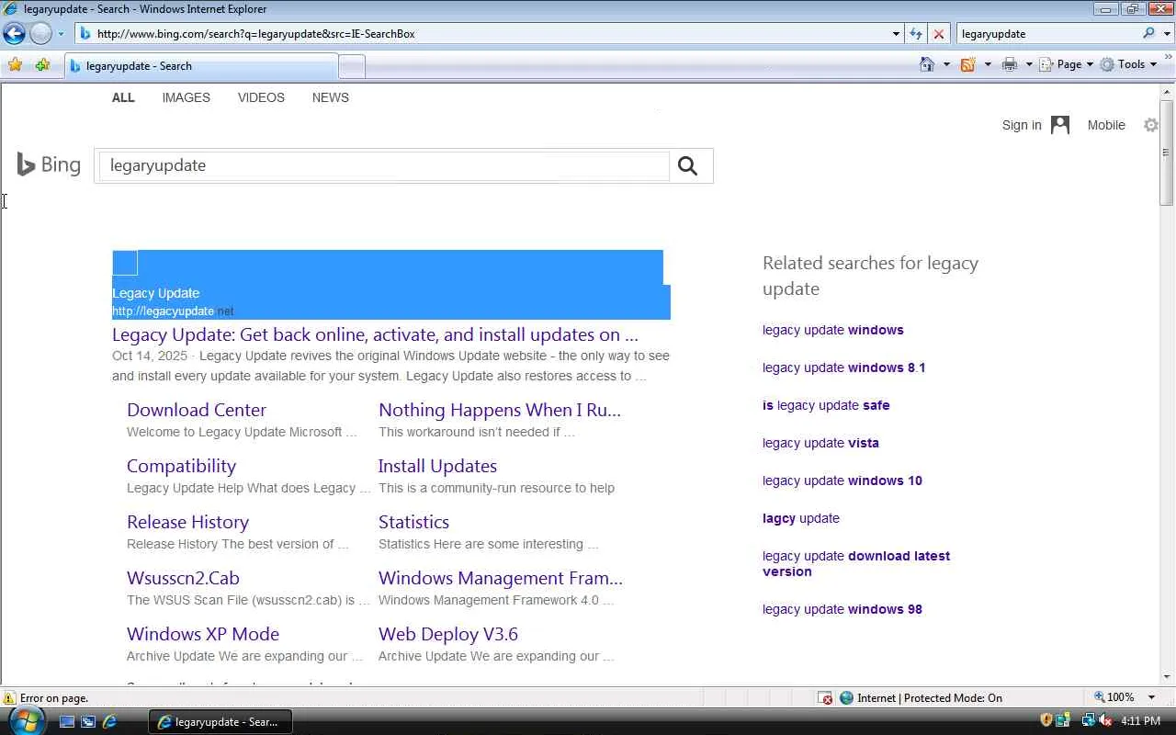
Task: Click the magnifier in the IE search box
Action: [x=1148, y=34]
